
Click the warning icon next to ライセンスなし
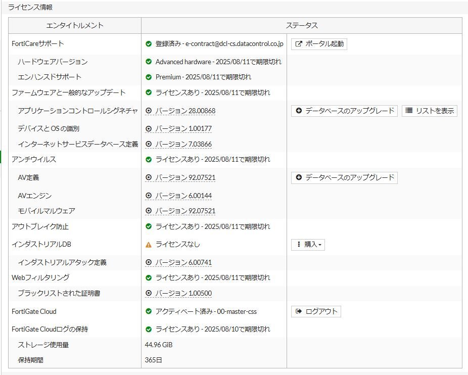[149, 245]
